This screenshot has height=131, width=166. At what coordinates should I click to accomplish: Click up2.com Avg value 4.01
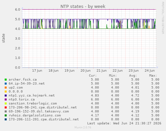(x=135, y=88)
